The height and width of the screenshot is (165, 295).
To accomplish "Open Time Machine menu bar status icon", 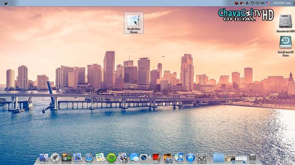I will coord(252,3).
